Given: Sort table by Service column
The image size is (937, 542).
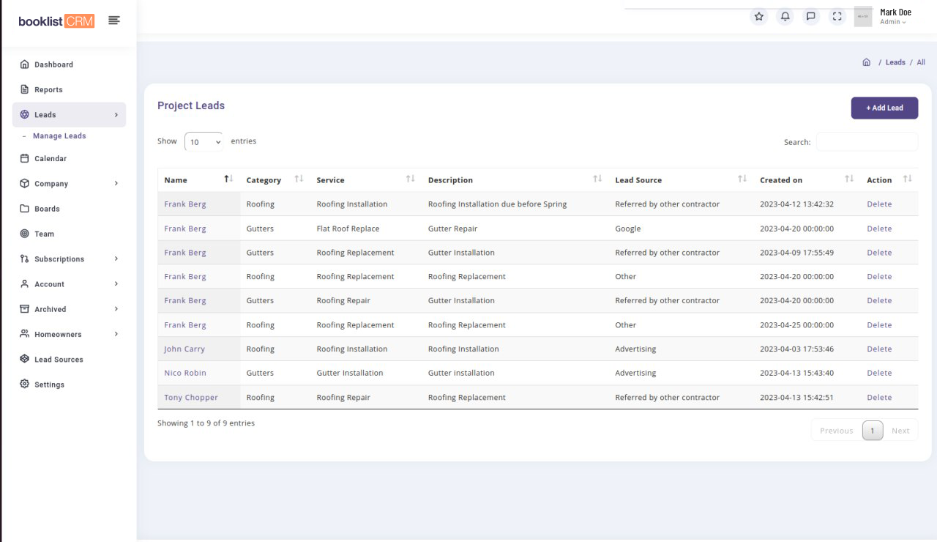Looking at the screenshot, I should 365,180.
